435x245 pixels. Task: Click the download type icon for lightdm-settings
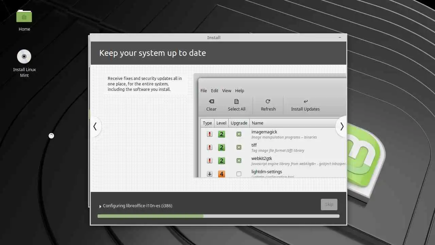tap(210, 174)
